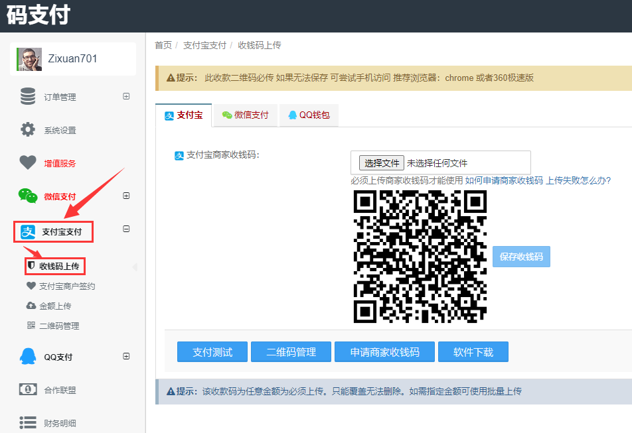Select 金额上传 submenu item
The height and width of the screenshot is (433, 632).
pos(55,306)
